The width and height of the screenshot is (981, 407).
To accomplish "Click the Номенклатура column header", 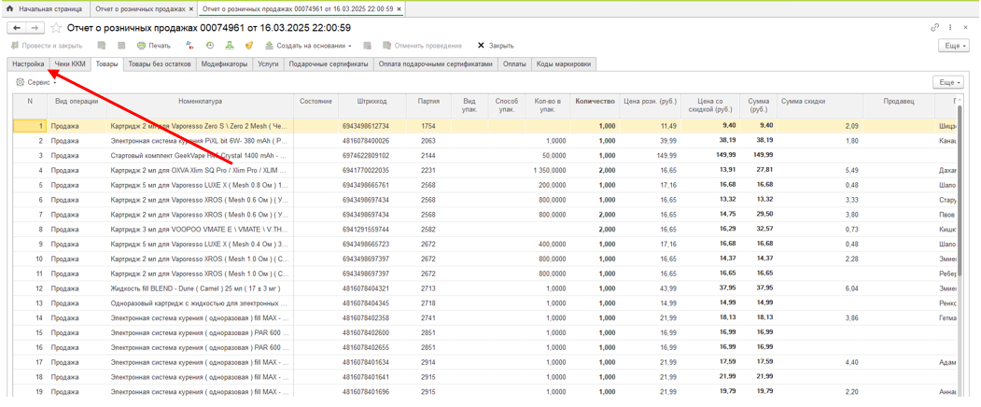I will click(200, 102).
